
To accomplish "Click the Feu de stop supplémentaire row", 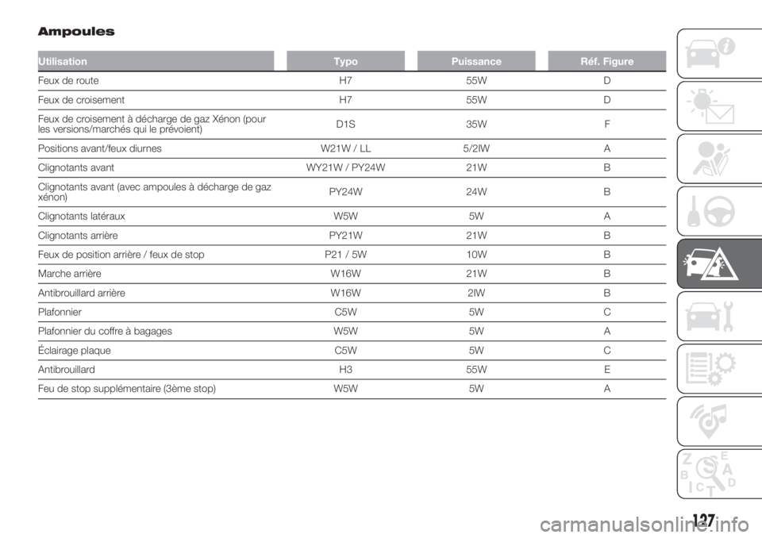I will pyautogui.click(x=352, y=389).
